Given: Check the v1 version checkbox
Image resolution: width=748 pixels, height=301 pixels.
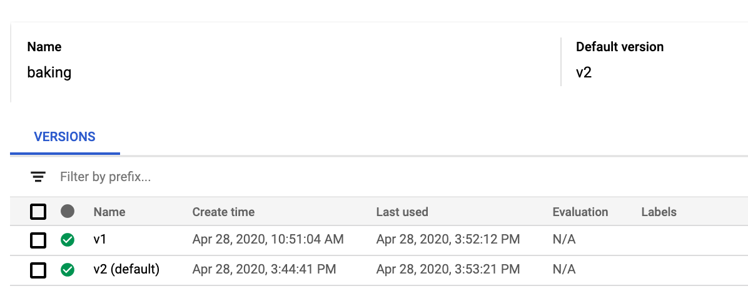Looking at the screenshot, I should [38, 240].
